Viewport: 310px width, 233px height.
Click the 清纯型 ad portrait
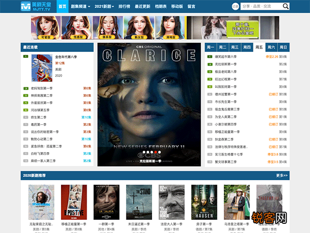coord(170,28)
